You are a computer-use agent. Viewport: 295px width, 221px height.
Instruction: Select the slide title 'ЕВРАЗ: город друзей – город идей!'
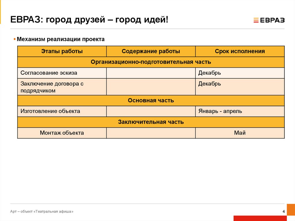89,20
